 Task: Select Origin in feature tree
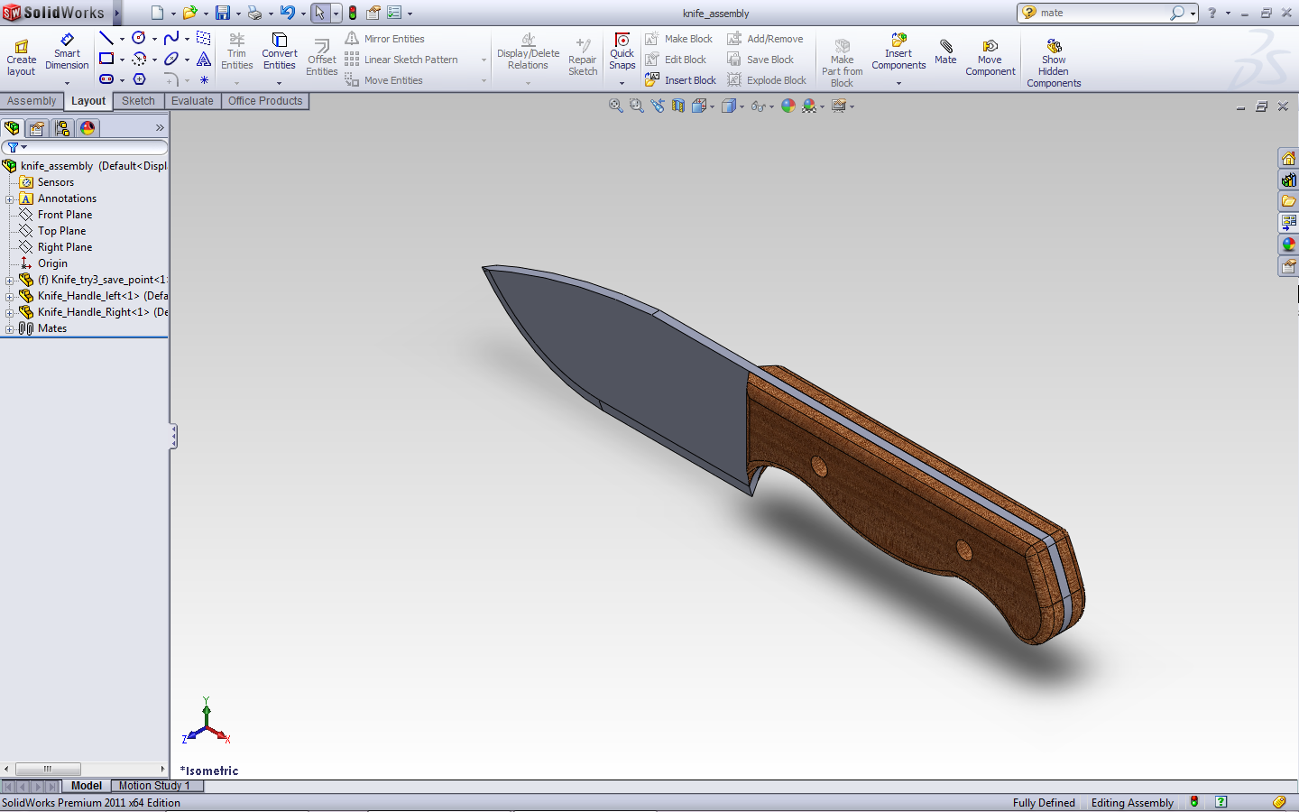(52, 263)
